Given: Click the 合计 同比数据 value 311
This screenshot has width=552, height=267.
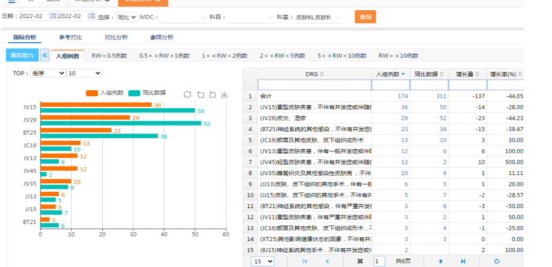Looking at the screenshot, I should pos(441,96).
